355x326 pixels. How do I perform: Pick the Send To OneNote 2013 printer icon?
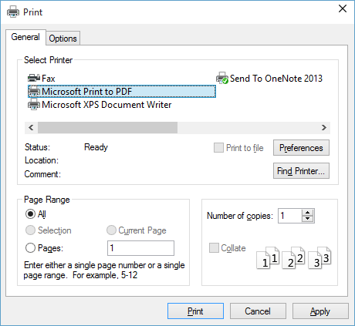(x=222, y=78)
